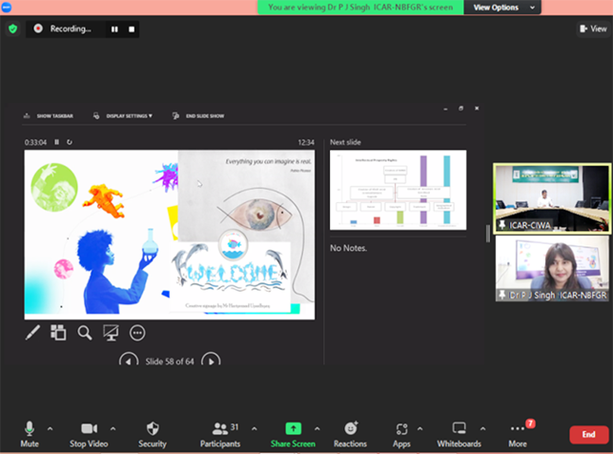
Task: Click Stop Video camera button
Action: pos(90,432)
